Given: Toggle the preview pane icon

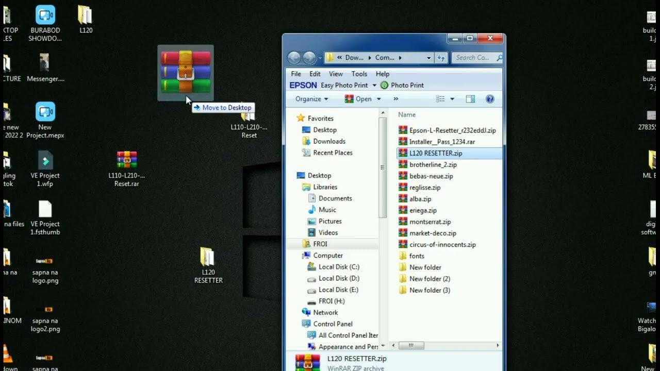Looking at the screenshot, I should pyautogui.click(x=470, y=99).
